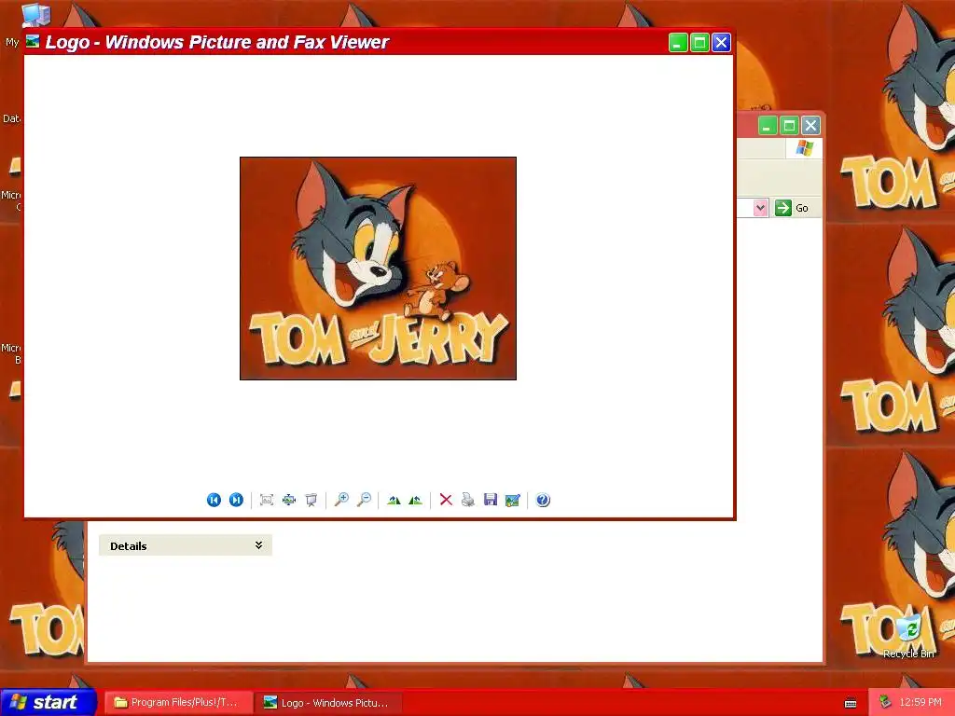Switch to Actual Size view
This screenshot has height=716, width=955.
[x=289, y=500]
